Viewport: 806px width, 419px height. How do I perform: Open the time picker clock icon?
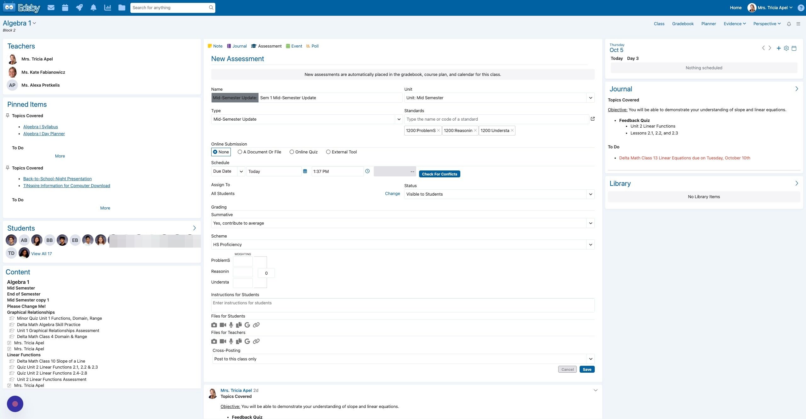tap(367, 171)
